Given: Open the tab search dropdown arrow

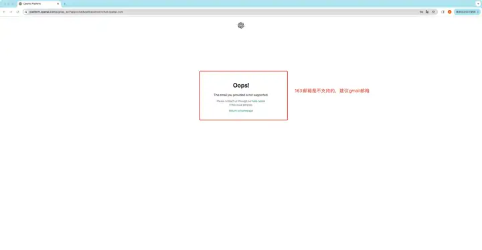Looking at the screenshot, I should 478,4.
